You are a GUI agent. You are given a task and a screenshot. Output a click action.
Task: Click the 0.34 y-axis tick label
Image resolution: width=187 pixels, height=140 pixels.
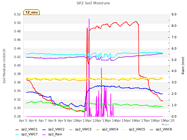[18, 91]
